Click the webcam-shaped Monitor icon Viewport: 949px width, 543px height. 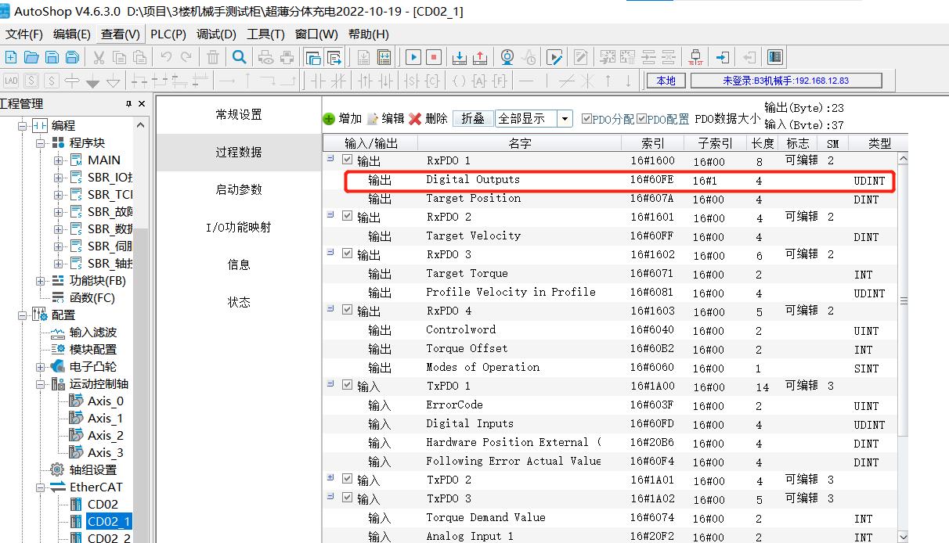(x=507, y=57)
